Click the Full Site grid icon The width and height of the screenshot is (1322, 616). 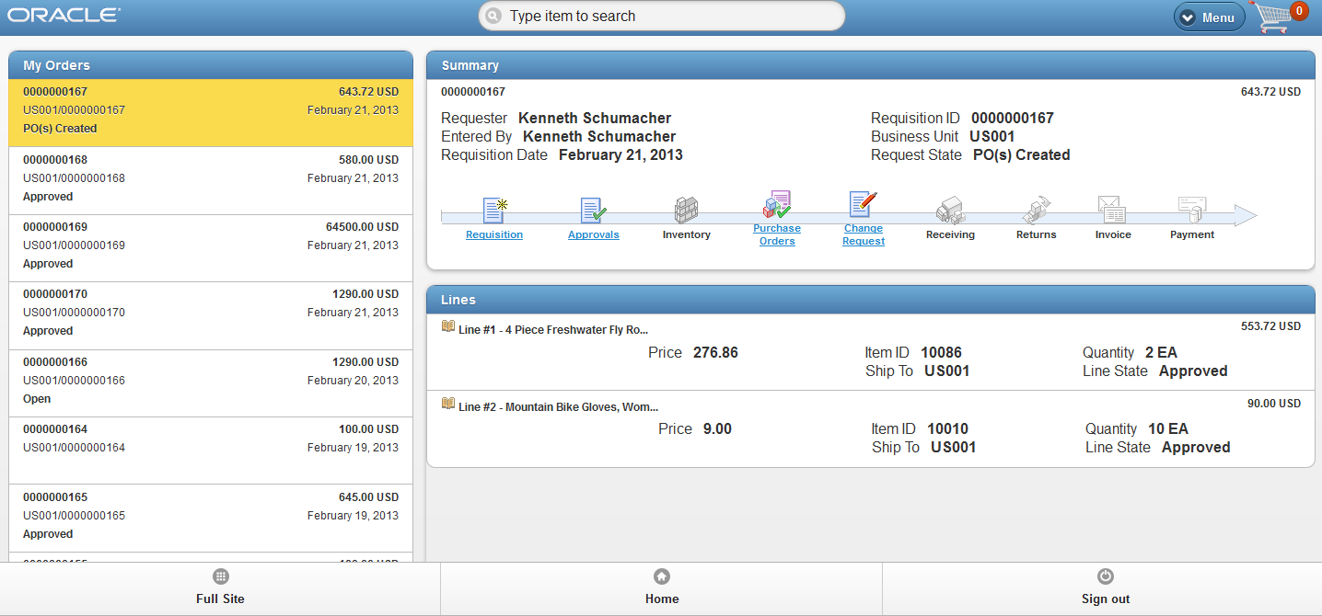220,576
